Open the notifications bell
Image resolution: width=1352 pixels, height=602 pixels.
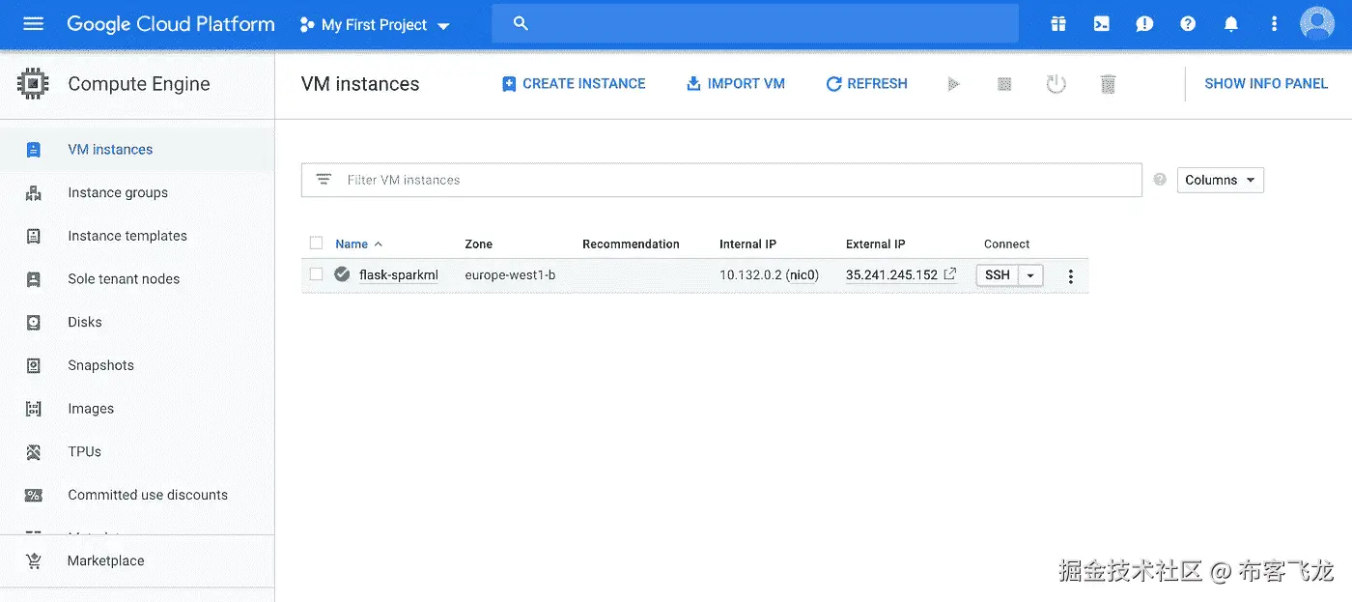pos(1231,24)
